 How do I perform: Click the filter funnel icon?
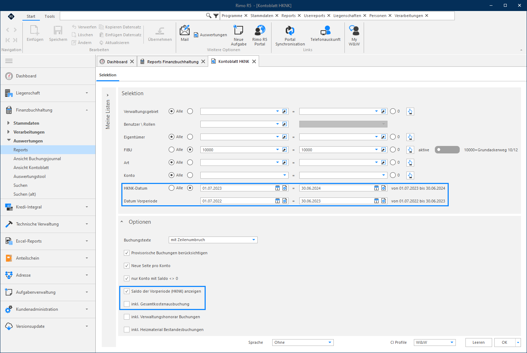point(216,16)
